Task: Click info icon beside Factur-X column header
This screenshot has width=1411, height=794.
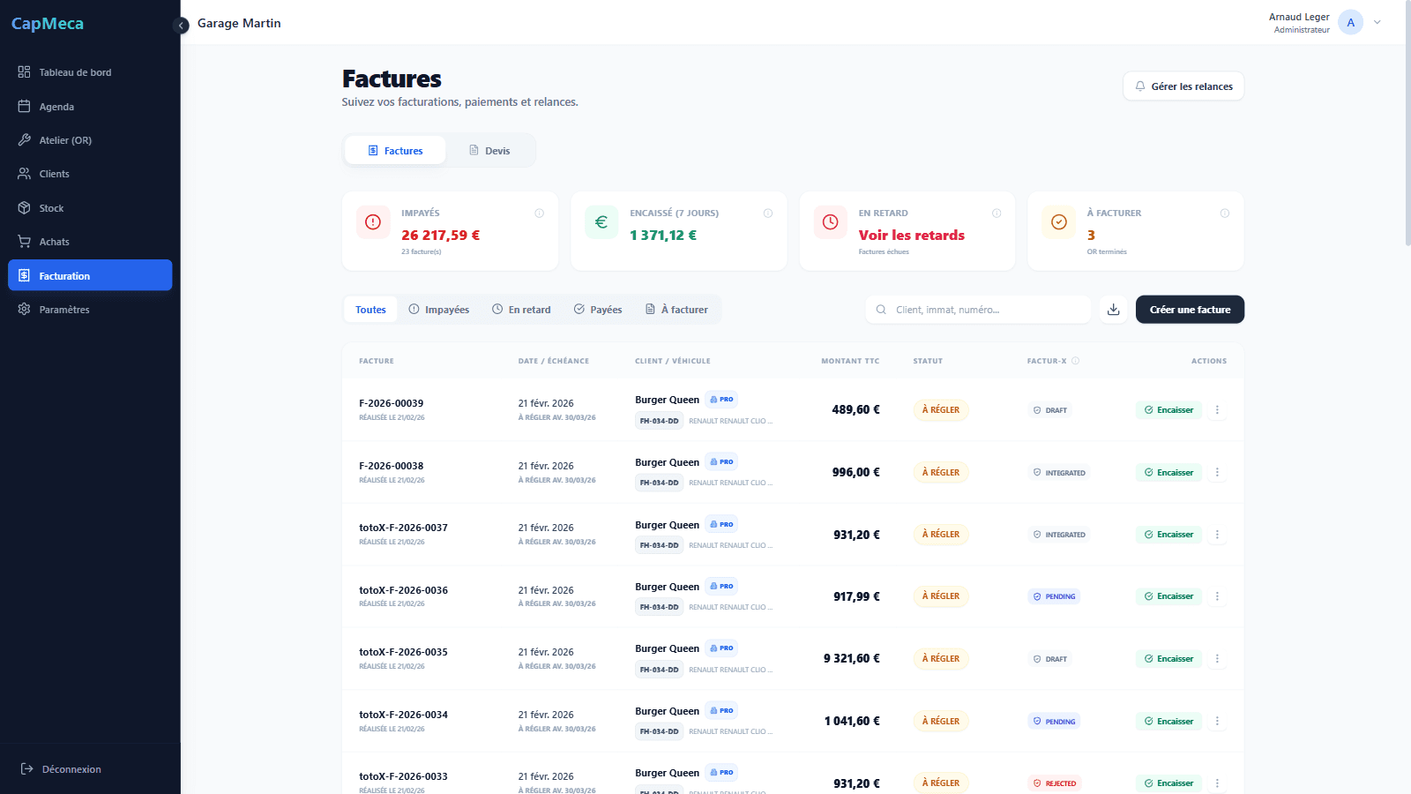Action: 1075,361
